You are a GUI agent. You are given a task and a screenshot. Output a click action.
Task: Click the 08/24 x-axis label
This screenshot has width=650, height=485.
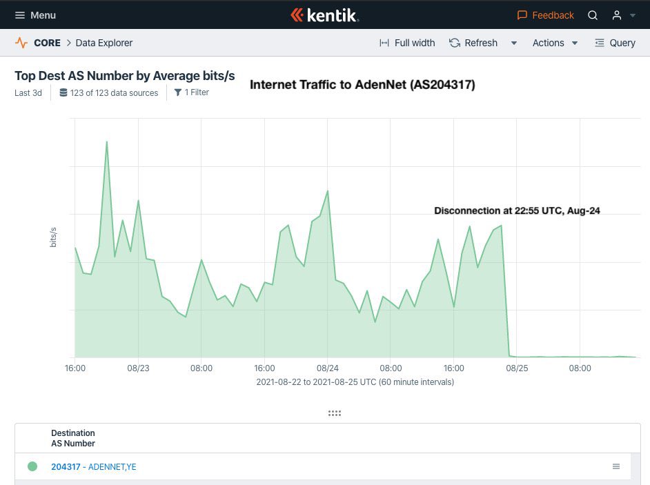pos(328,368)
